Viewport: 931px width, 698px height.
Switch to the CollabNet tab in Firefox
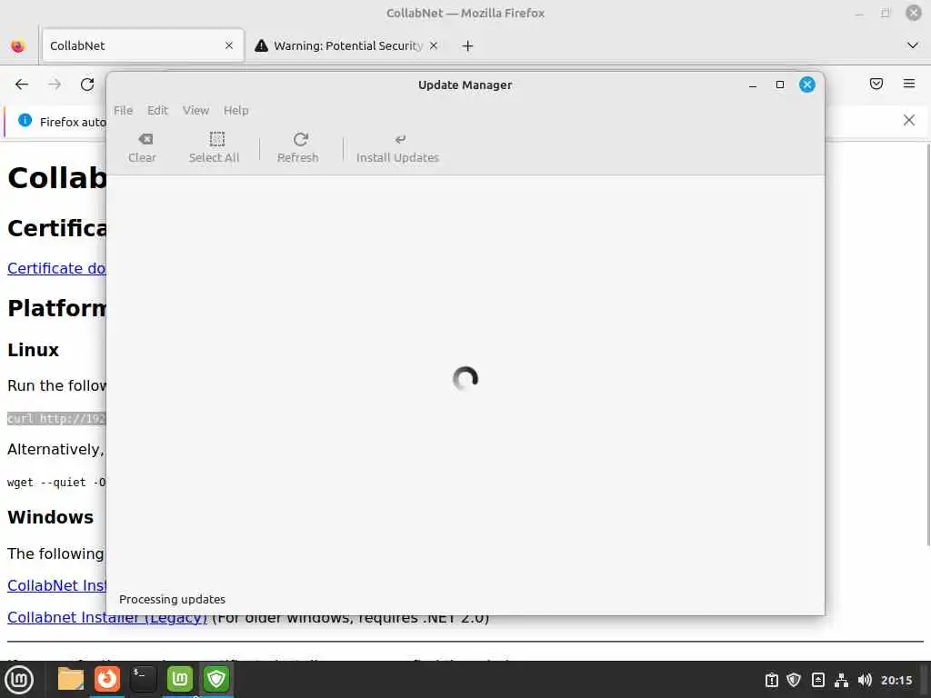pyautogui.click(x=143, y=45)
